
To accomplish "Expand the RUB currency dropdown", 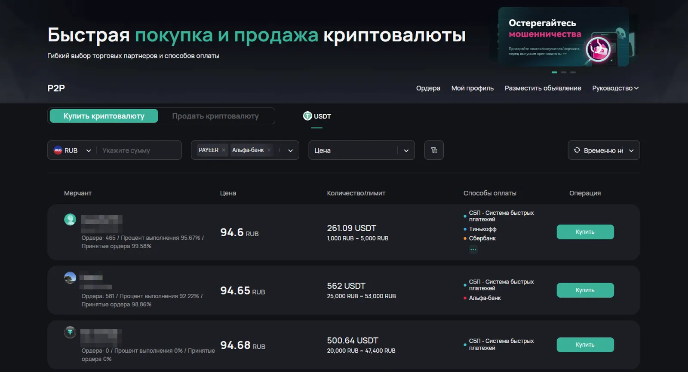I will tap(89, 150).
